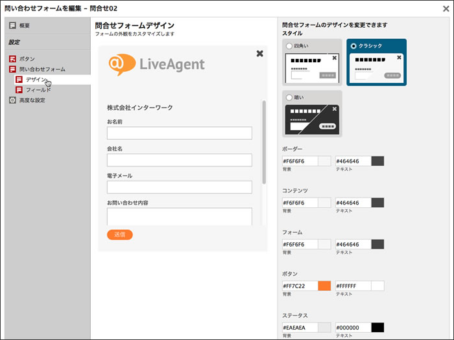Click the お問い合わせ内容 text area
Viewport: 454px width, 340px height.
point(180,216)
